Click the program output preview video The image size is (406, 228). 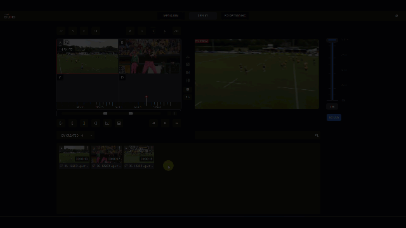pos(257,74)
